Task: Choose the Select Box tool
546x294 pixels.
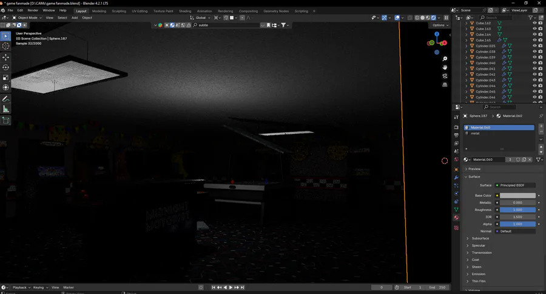Action: click(5, 36)
